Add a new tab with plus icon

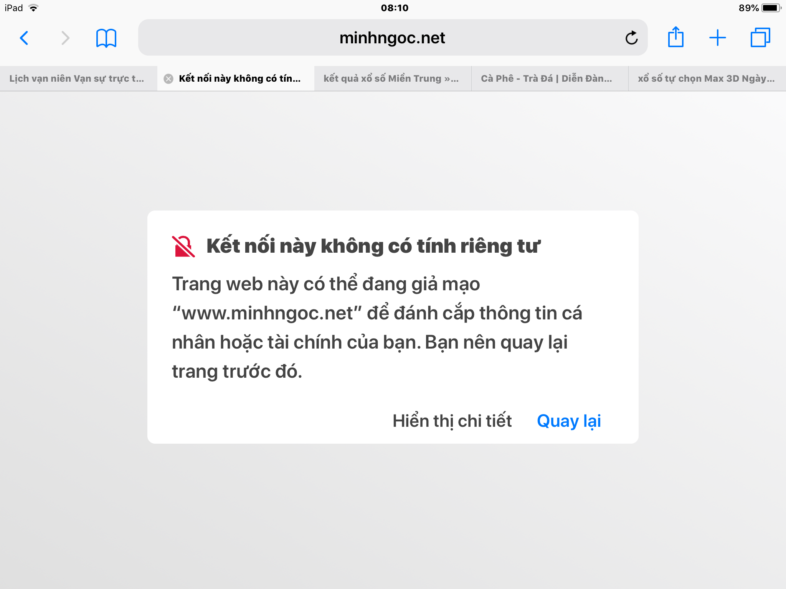717,38
